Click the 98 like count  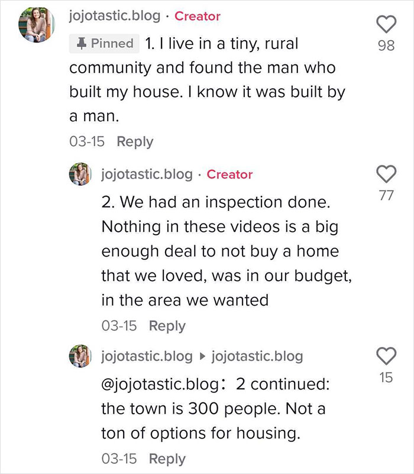click(x=386, y=46)
